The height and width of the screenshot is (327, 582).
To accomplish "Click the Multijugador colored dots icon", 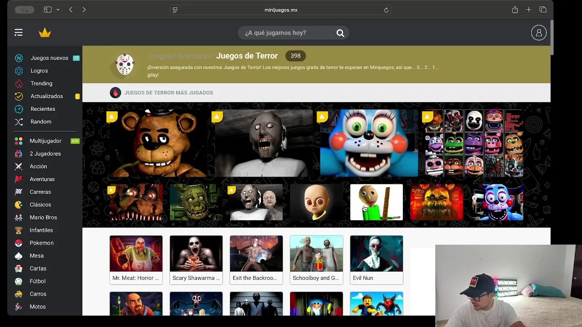I will pyautogui.click(x=19, y=141).
